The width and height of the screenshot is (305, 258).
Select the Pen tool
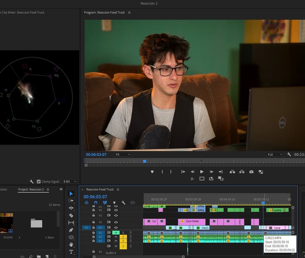(71, 230)
